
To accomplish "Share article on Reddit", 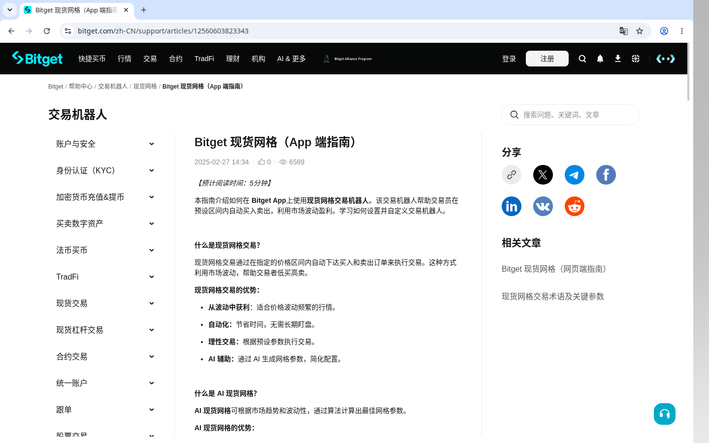I will click(575, 206).
